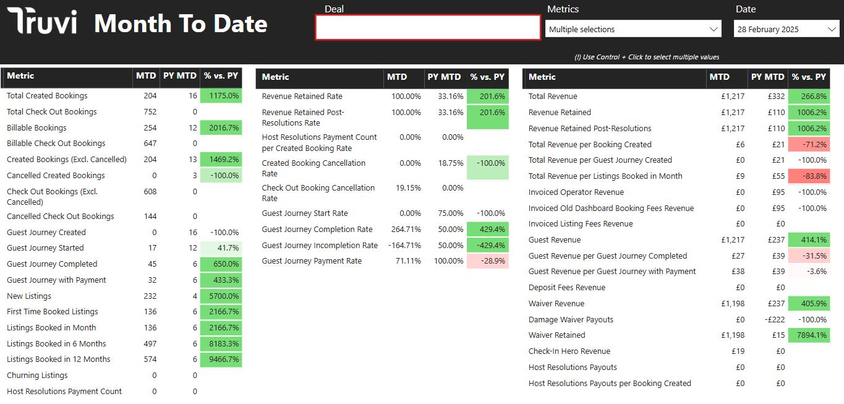Click the green 9466.7% cell
Viewport: 844px width, 404px height.
coord(221,359)
